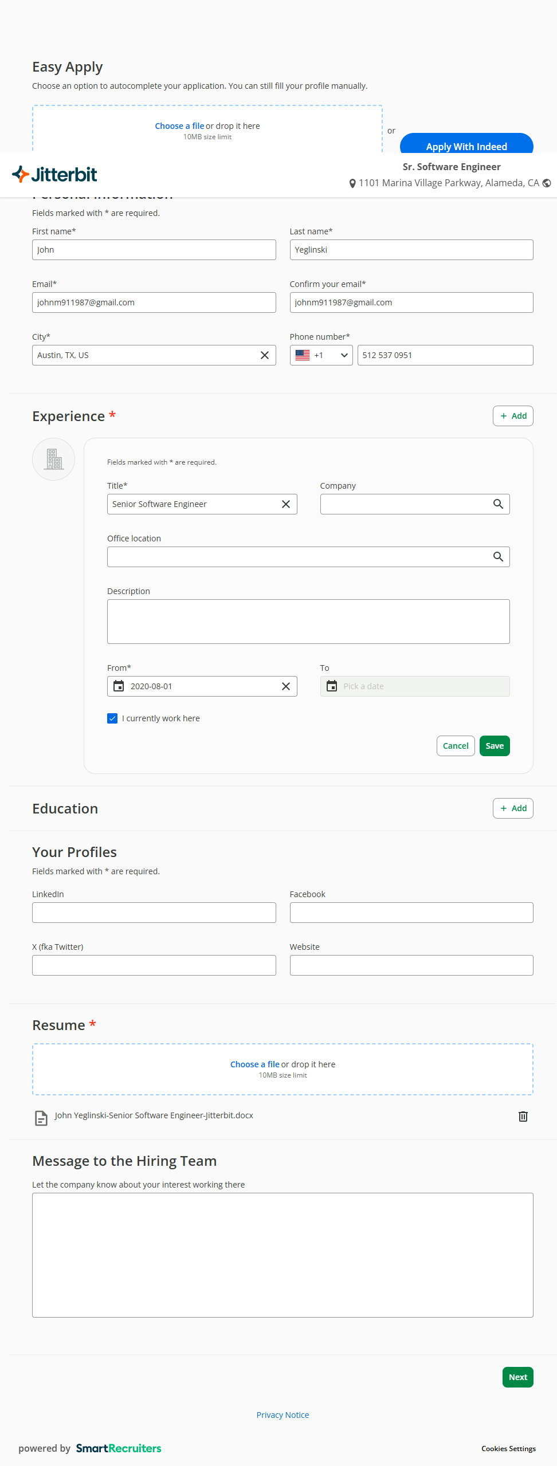Open calendar icon in From date field
557x1466 pixels.
pos(119,686)
